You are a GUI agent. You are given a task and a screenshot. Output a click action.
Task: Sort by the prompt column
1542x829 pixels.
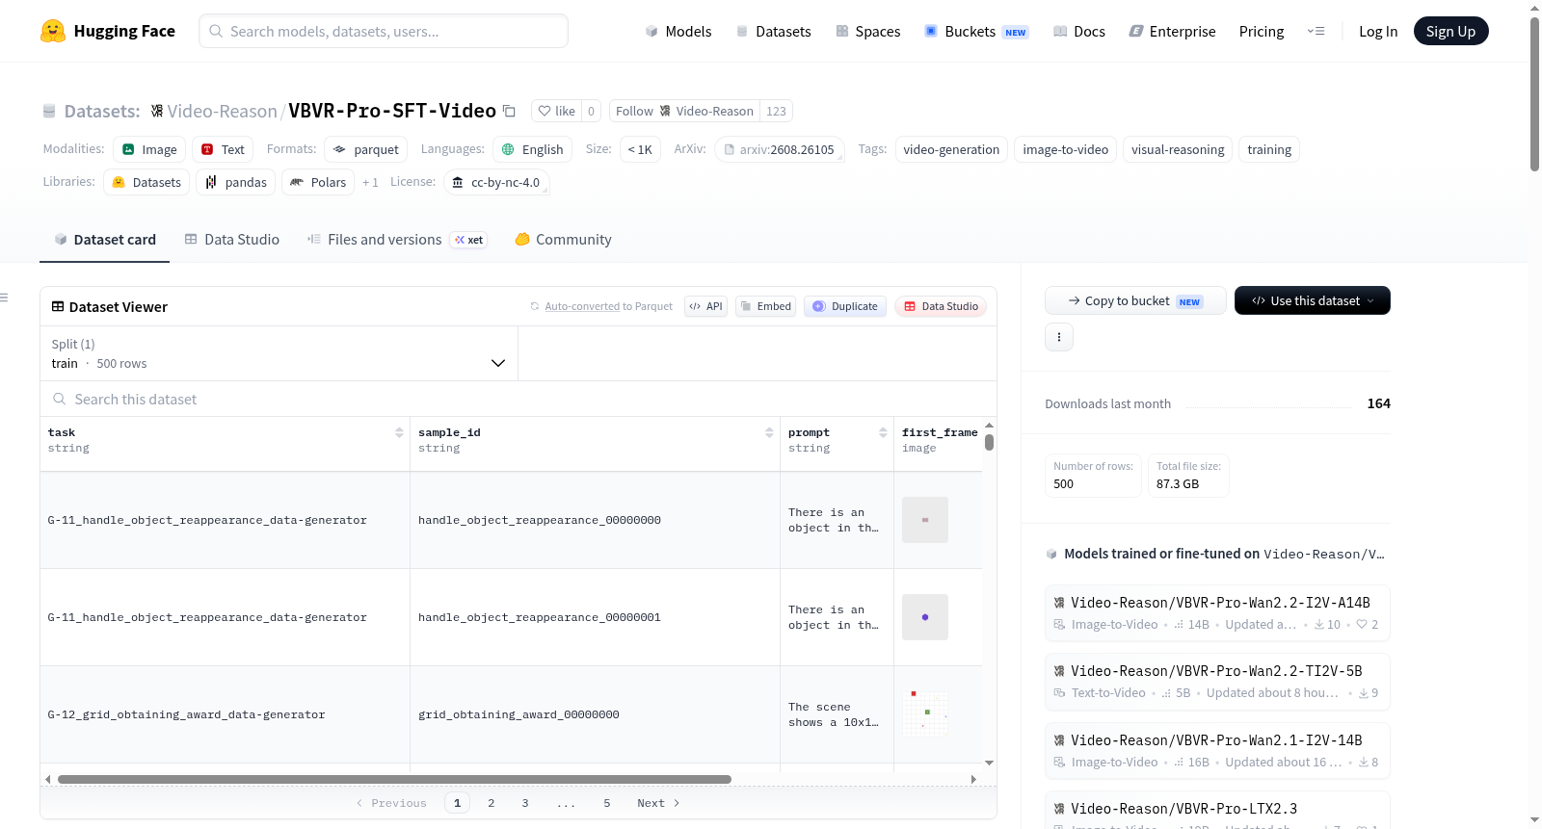[883, 433]
